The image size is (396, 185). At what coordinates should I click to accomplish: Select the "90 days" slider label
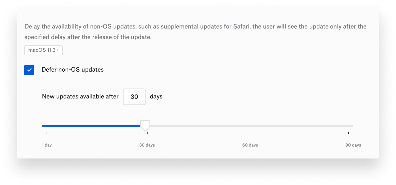point(353,145)
